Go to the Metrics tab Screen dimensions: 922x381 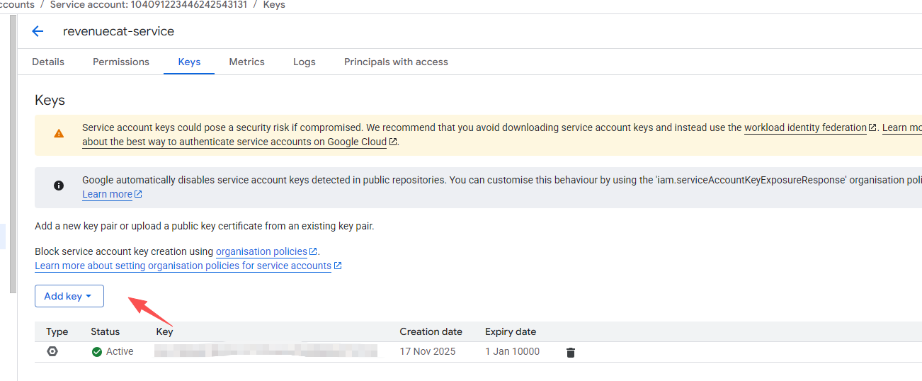pos(246,62)
